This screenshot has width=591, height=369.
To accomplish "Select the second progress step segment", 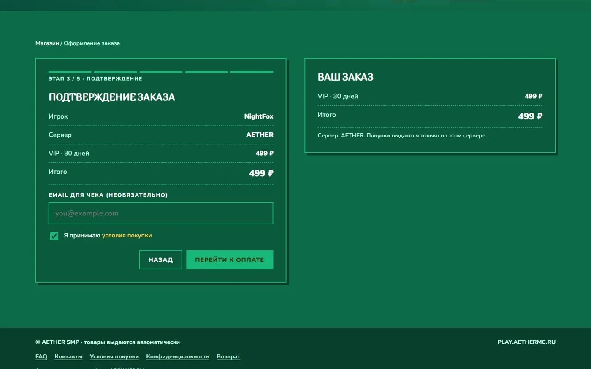I will pos(116,72).
